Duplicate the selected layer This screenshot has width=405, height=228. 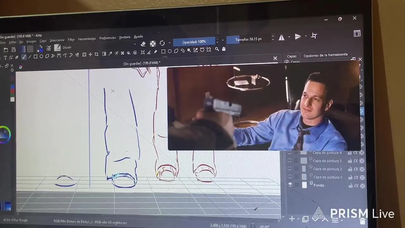point(305,219)
